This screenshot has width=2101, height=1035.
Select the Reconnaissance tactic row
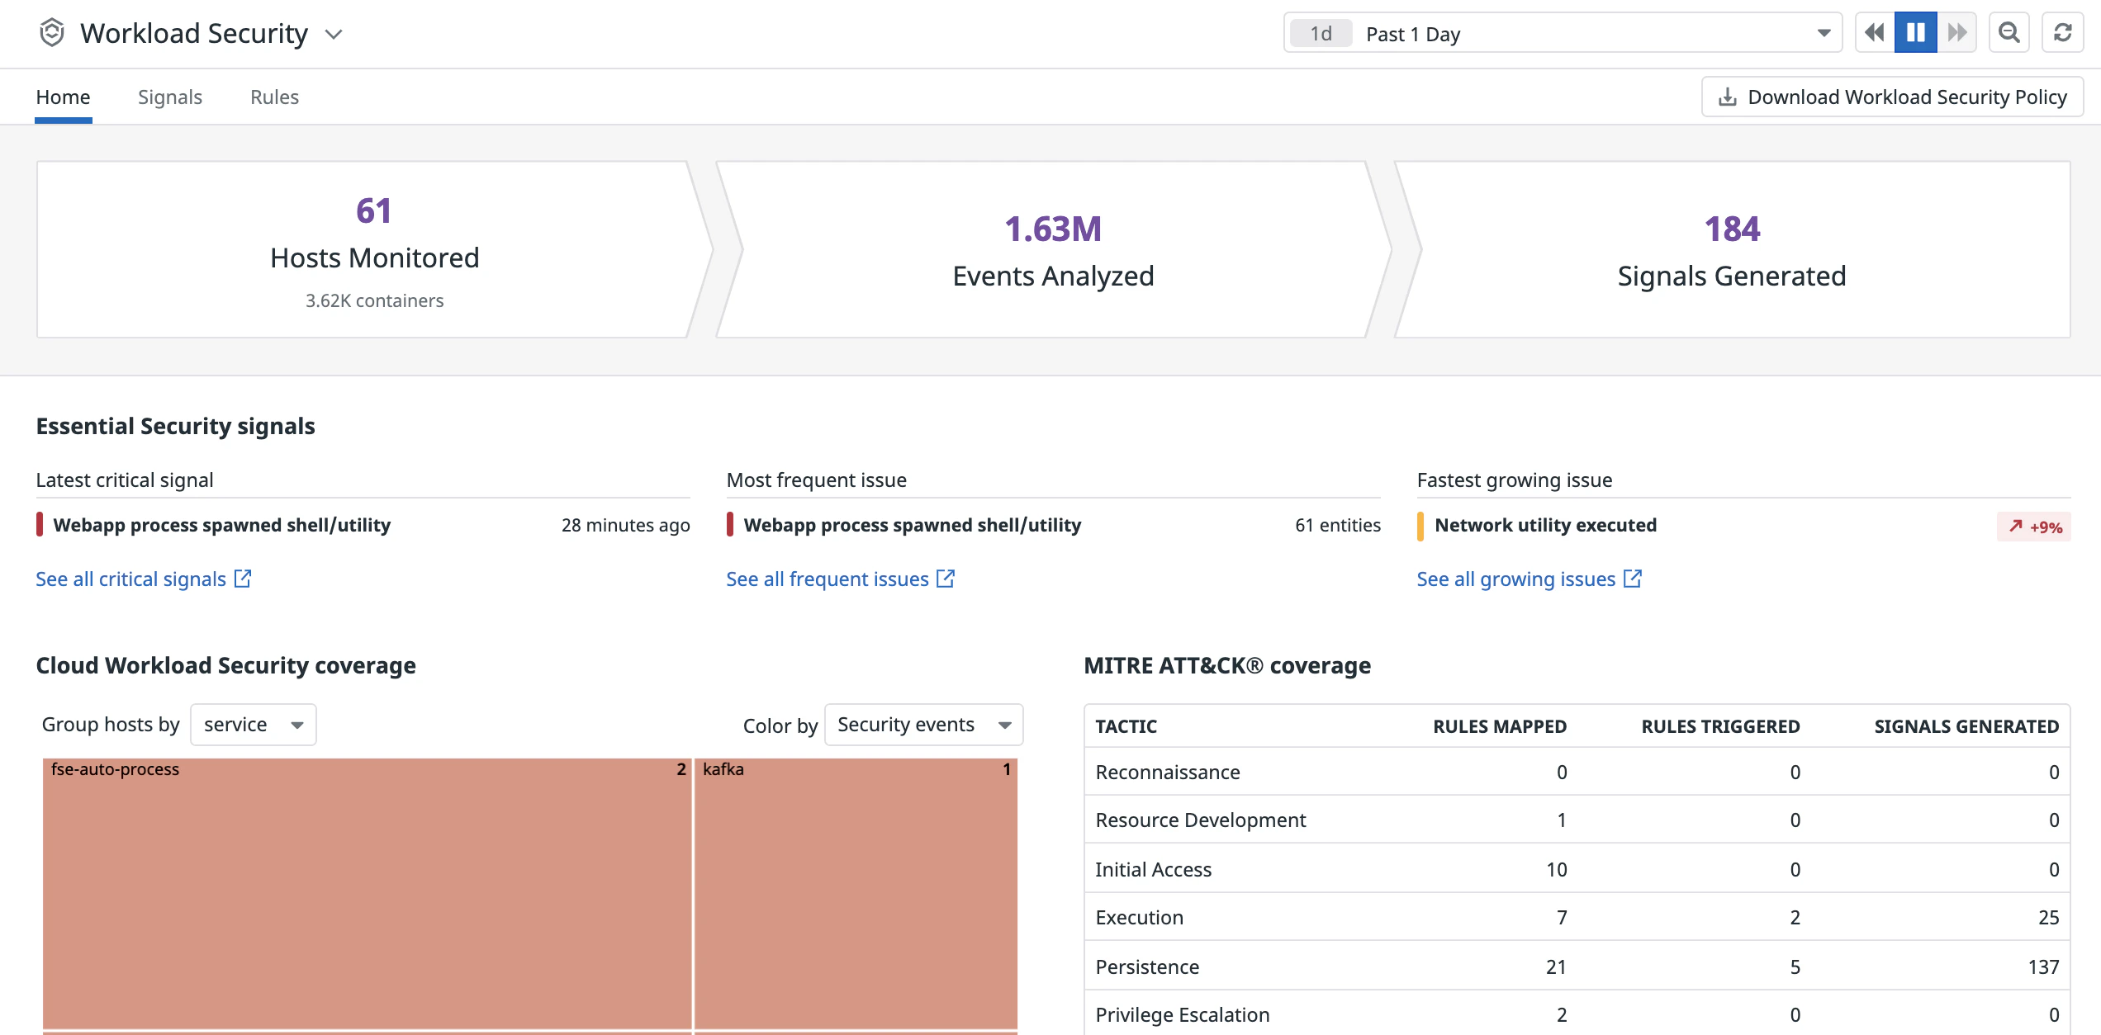(1577, 773)
